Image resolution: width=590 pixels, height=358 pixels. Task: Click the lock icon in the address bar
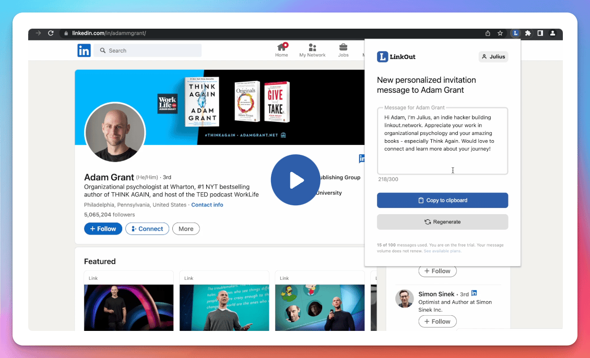click(x=66, y=33)
